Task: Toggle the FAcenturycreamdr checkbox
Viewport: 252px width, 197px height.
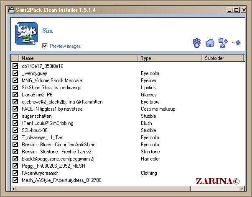Action: click(15, 173)
